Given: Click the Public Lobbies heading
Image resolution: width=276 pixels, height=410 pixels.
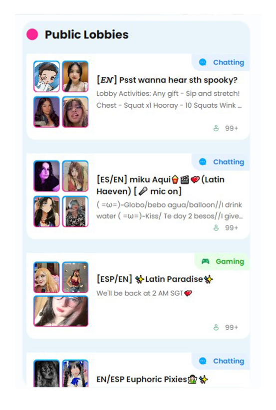Looking at the screenshot, I should point(87,34).
